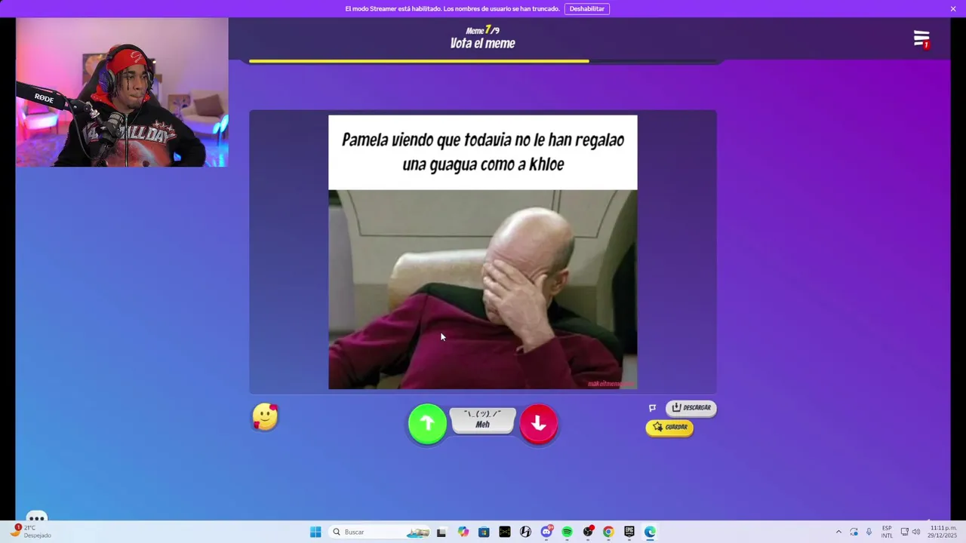The height and width of the screenshot is (543, 966).
Task: Open Spotify from the taskbar
Action: [567, 532]
